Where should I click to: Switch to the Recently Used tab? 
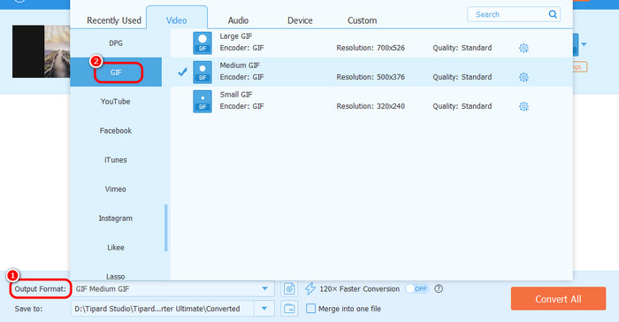pos(114,20)
